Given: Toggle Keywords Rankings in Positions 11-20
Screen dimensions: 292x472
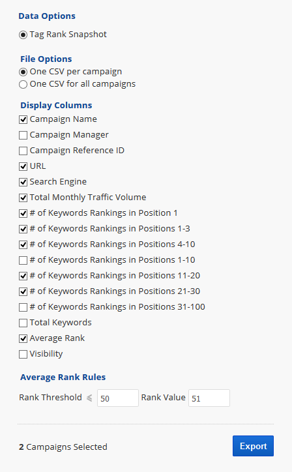Looking at the screenshot, I should pos(23,276).
